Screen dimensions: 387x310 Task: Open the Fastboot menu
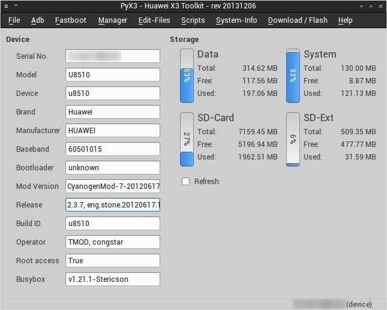(71, 20)
